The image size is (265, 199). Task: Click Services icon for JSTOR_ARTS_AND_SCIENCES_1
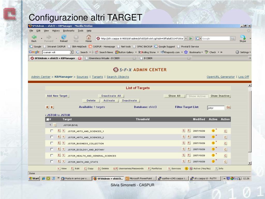click(183, 131)
